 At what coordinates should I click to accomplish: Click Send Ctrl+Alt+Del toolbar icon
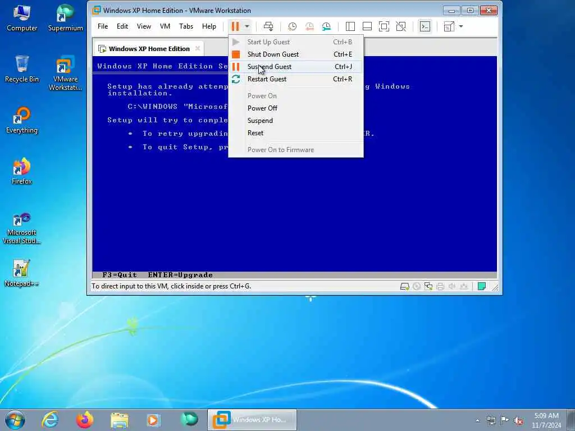pyautogui.click(x=268, y=26)
